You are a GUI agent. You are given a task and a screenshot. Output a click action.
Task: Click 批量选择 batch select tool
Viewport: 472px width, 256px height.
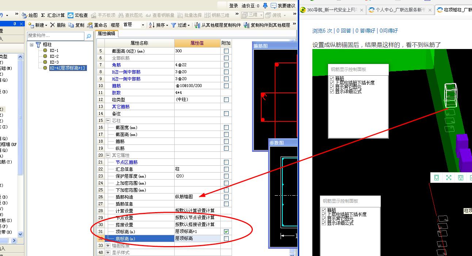pos(190,15)
